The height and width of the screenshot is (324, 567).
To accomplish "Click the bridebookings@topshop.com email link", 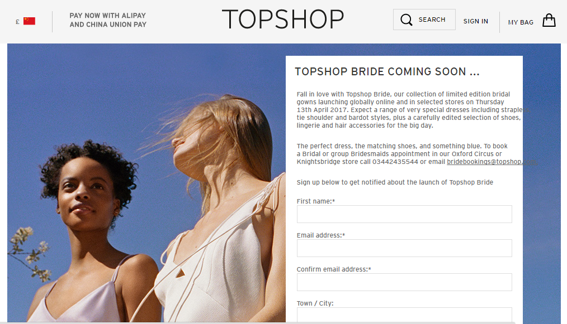I will 492,162.
